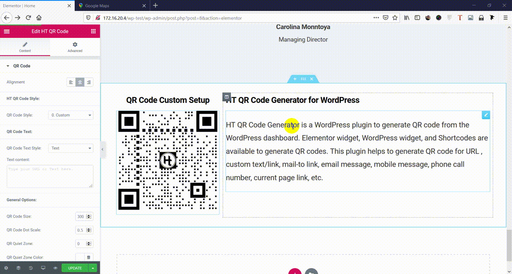Toggle the Firefox sidebar view

(x=417, y=18)
